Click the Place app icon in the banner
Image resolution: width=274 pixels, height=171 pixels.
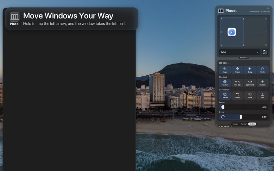pyautogui.click(x=15, y=17)
